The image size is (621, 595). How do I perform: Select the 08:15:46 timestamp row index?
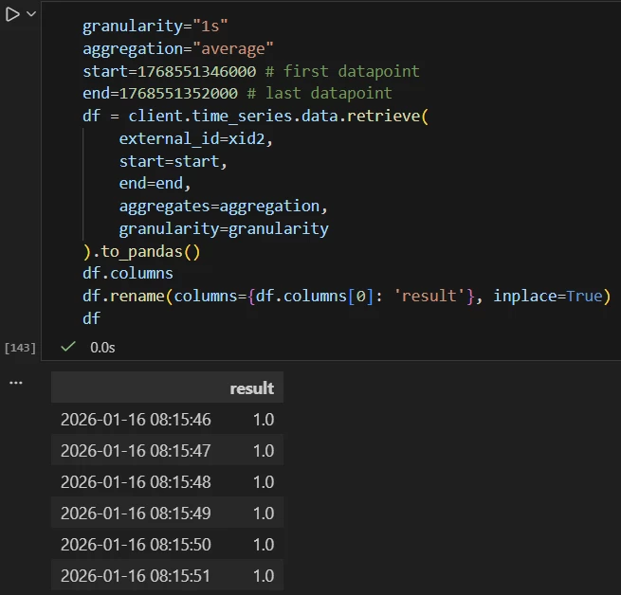click(x=136, y=420)
